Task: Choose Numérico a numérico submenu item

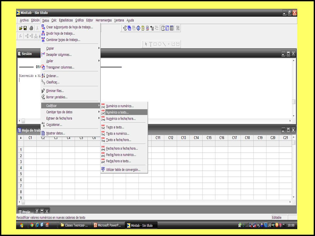Action: click(124, 106)
